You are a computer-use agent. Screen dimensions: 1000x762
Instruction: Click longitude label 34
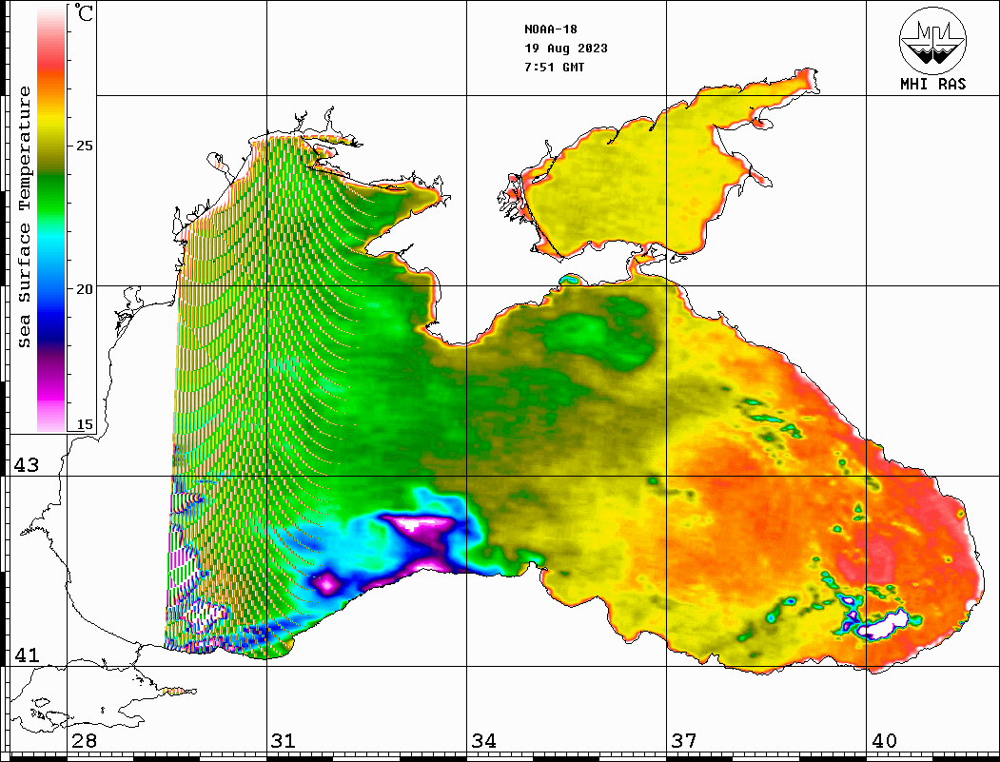pyautogui.click(x=483, y=740)
